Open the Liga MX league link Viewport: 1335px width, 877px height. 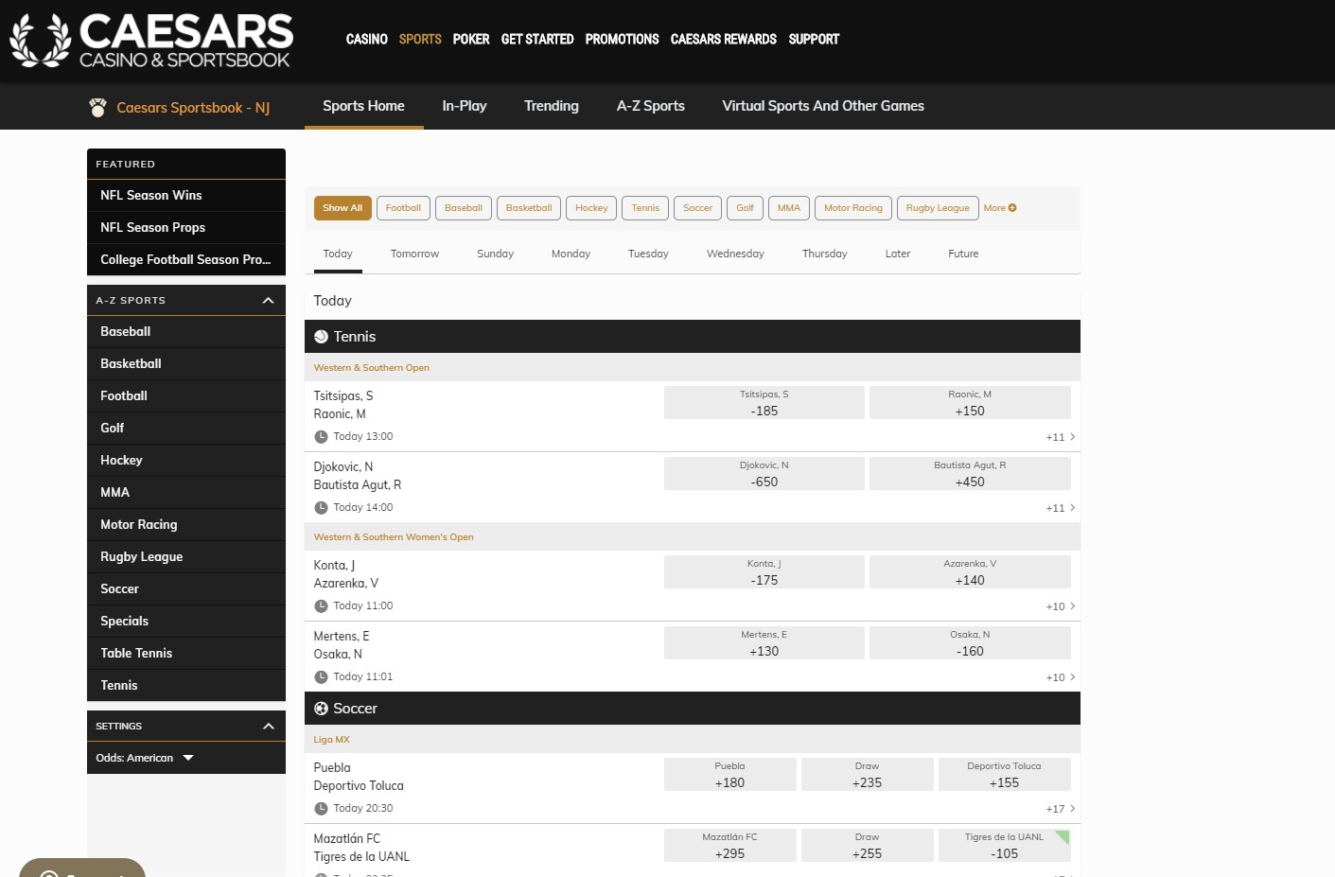[x=332, y=740]
